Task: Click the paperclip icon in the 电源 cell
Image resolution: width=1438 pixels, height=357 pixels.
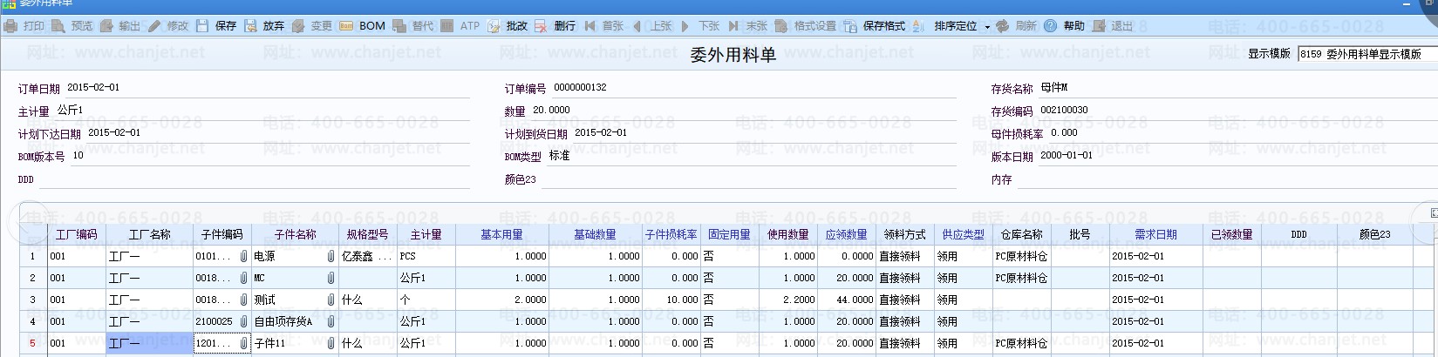Action: coord(331,257)
